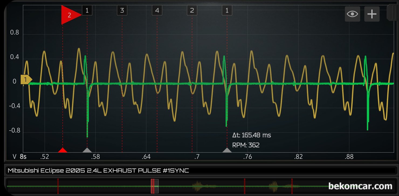The width and height of the screenshot is (399, 196).
Task: Click the plus icon to add a channel
Action: pos(372,14)
